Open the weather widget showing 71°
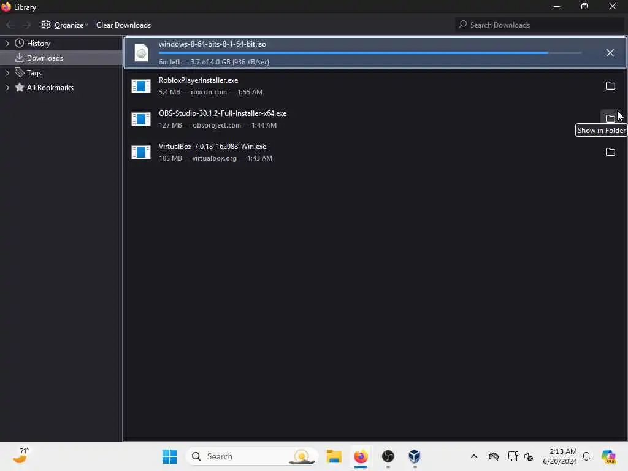The width and height of the screenshot is (628, 471). 21,456
